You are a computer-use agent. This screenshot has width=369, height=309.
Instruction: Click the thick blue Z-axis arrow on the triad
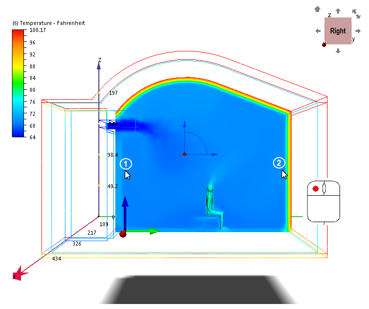tap(125, 213)
